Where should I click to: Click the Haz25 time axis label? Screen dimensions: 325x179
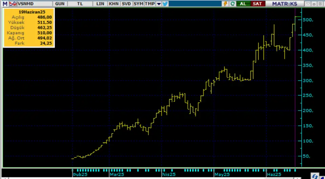274,175
